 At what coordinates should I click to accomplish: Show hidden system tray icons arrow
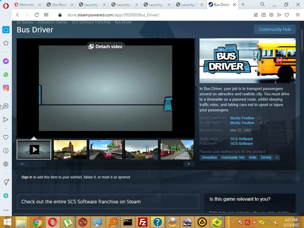(x=233, y=222)
